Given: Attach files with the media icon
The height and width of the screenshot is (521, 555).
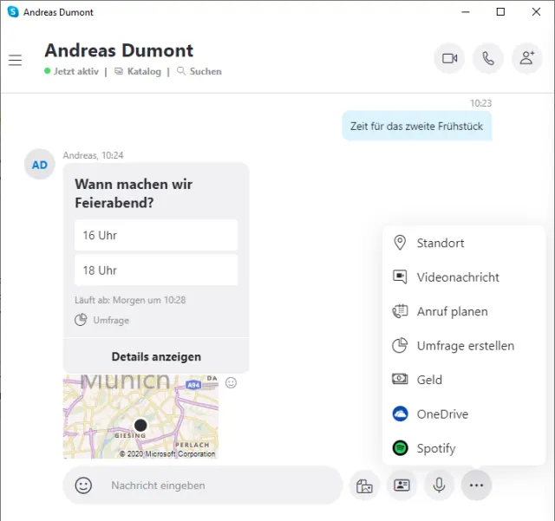Looking at the screenshot, I should pyautogui.click(x=364, y=485).
